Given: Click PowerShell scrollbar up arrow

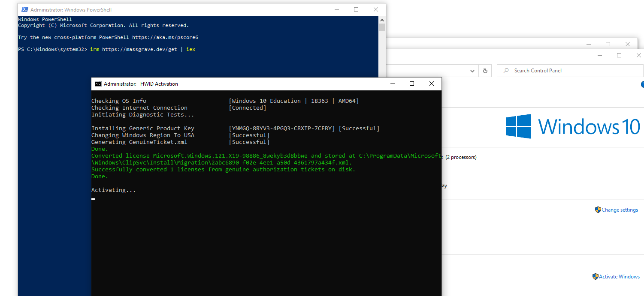Looking at the screenshot, I should point(382,20).
